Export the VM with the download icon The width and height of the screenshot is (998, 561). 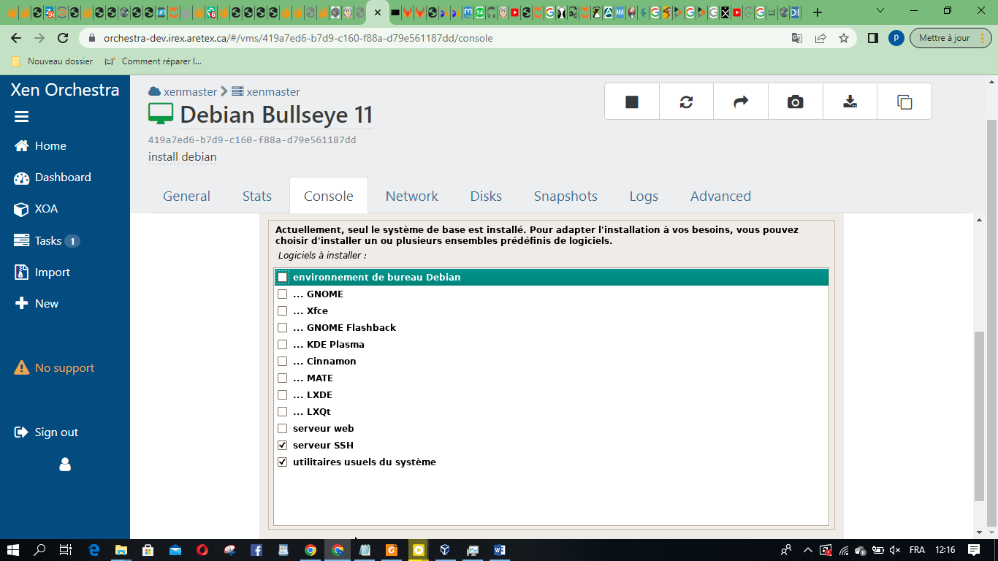pos(850,102)
